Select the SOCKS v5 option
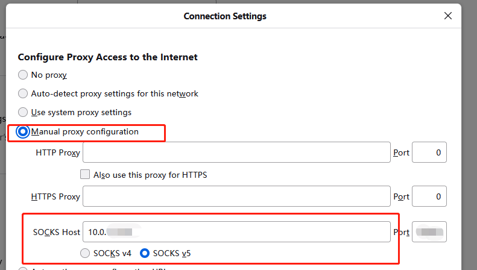 click(x=145, y=253)
